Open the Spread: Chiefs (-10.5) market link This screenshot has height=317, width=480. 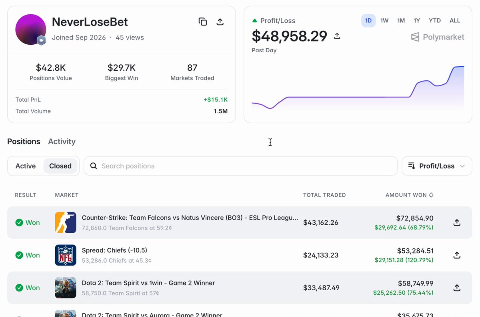coord(114,250)
